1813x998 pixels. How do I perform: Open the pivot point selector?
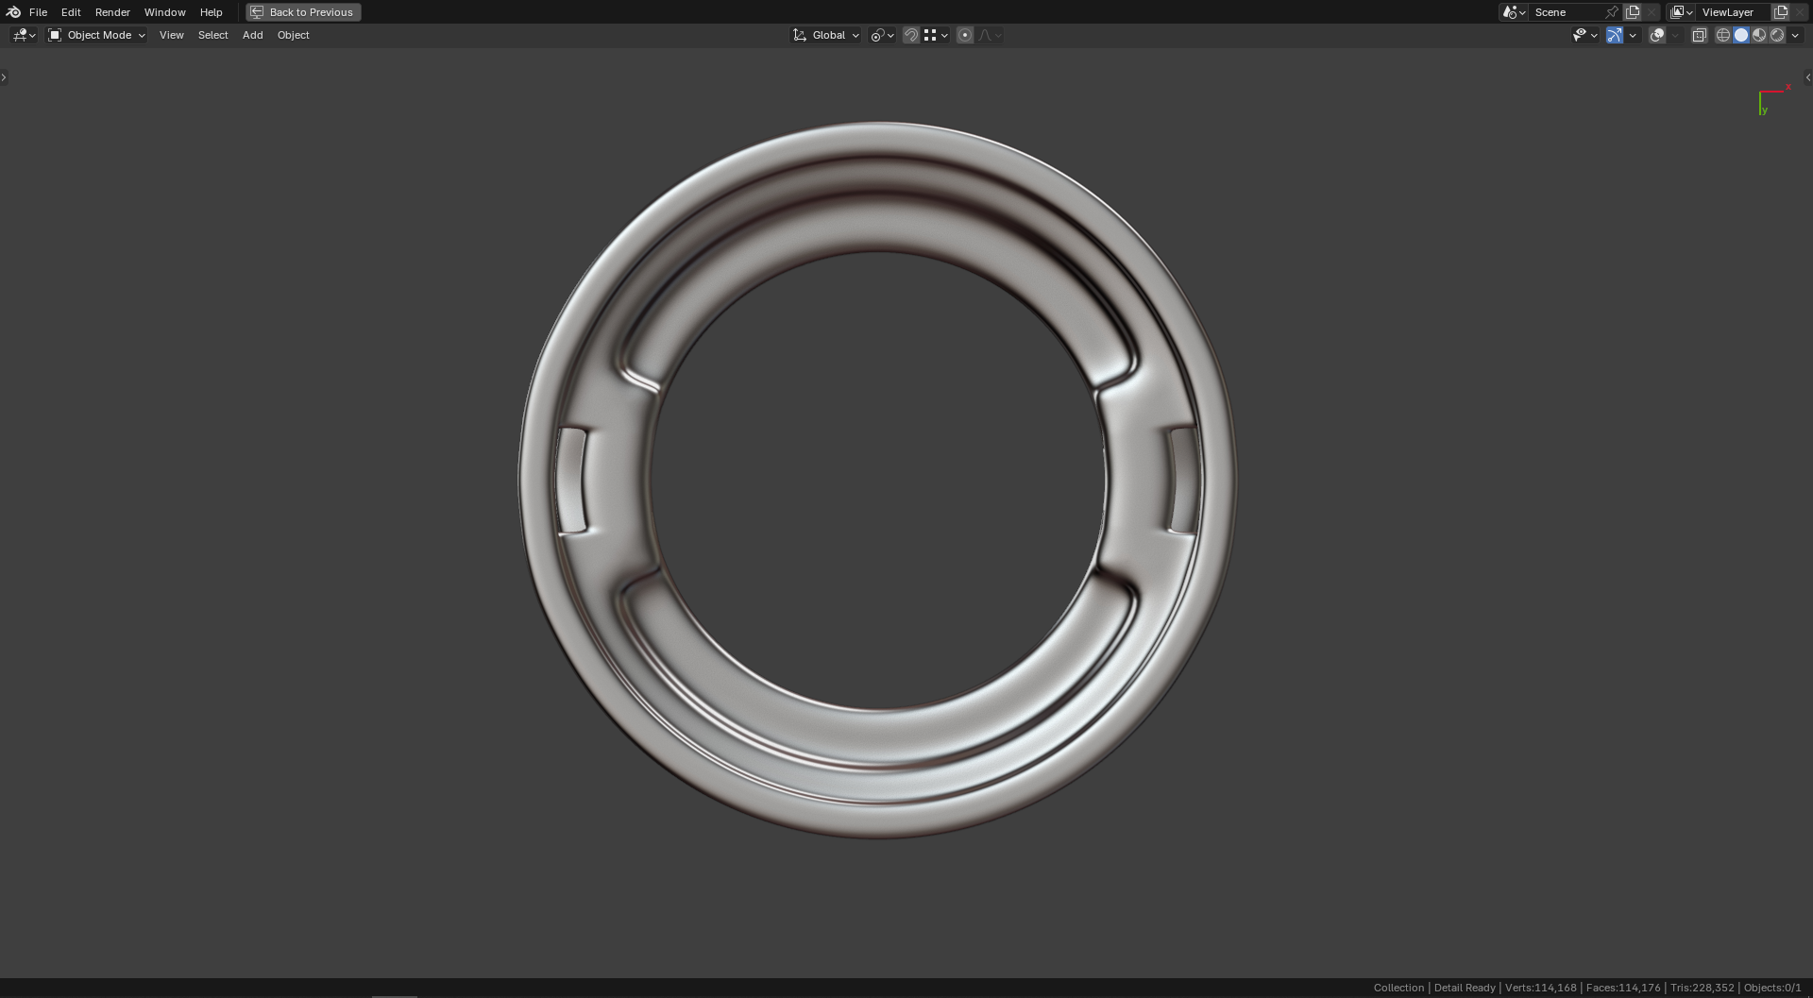[882, 35]
